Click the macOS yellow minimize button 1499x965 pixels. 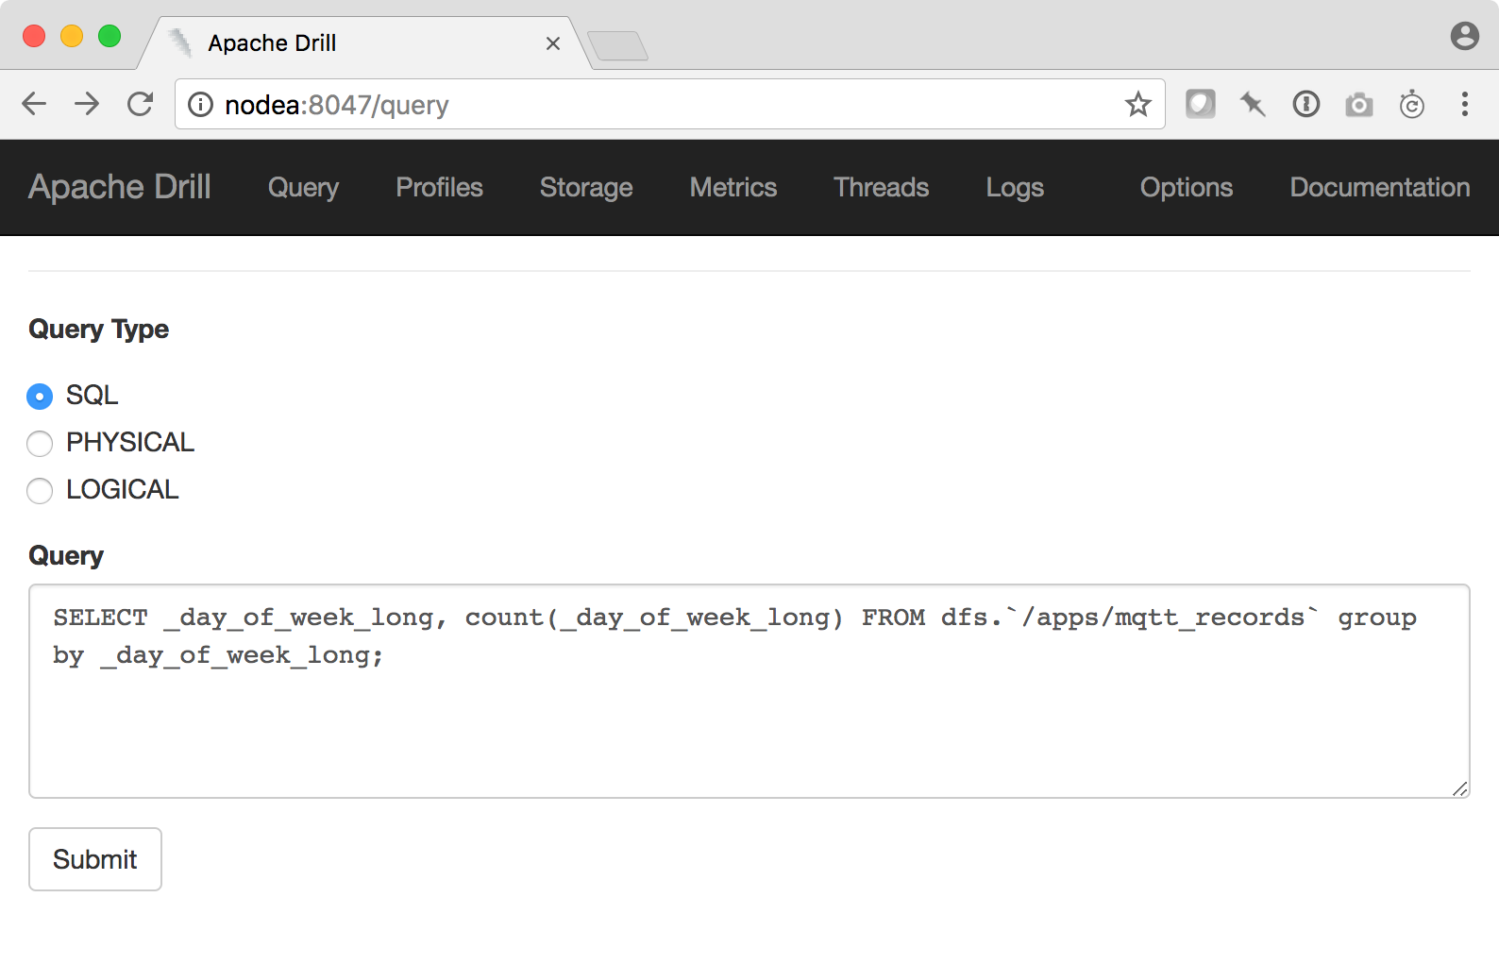tap(72, 36)
